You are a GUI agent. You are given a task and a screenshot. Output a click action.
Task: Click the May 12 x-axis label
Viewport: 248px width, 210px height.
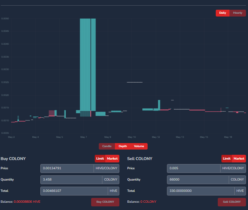coord(156,137)
